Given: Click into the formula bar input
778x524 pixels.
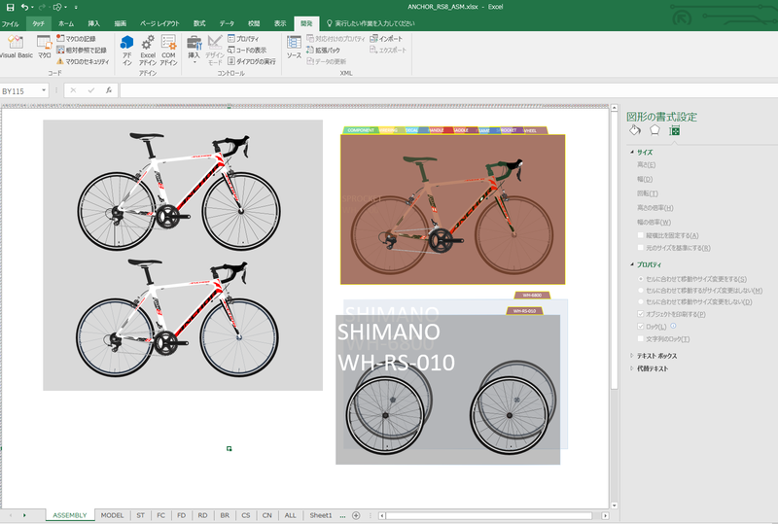Looking at the screenshot, I should click(448, 90).
